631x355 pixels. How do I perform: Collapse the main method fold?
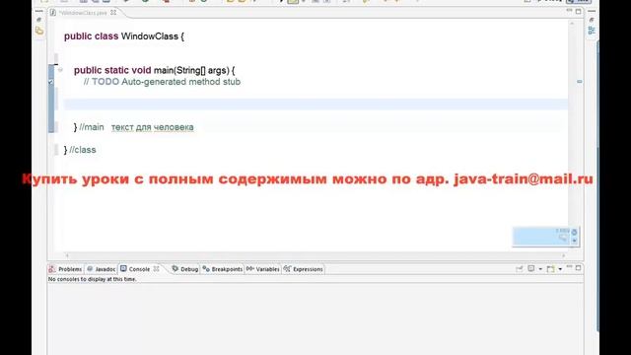[60, 70]
